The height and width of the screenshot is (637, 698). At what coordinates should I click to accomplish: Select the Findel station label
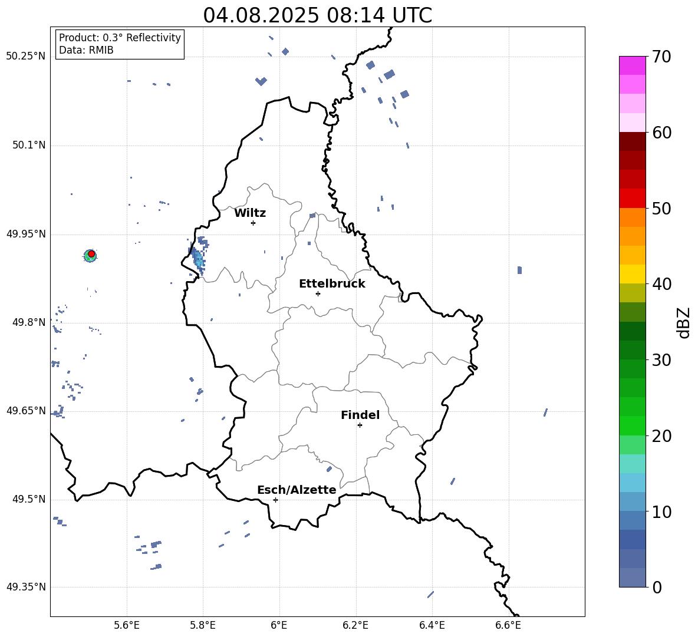point(360,415)
